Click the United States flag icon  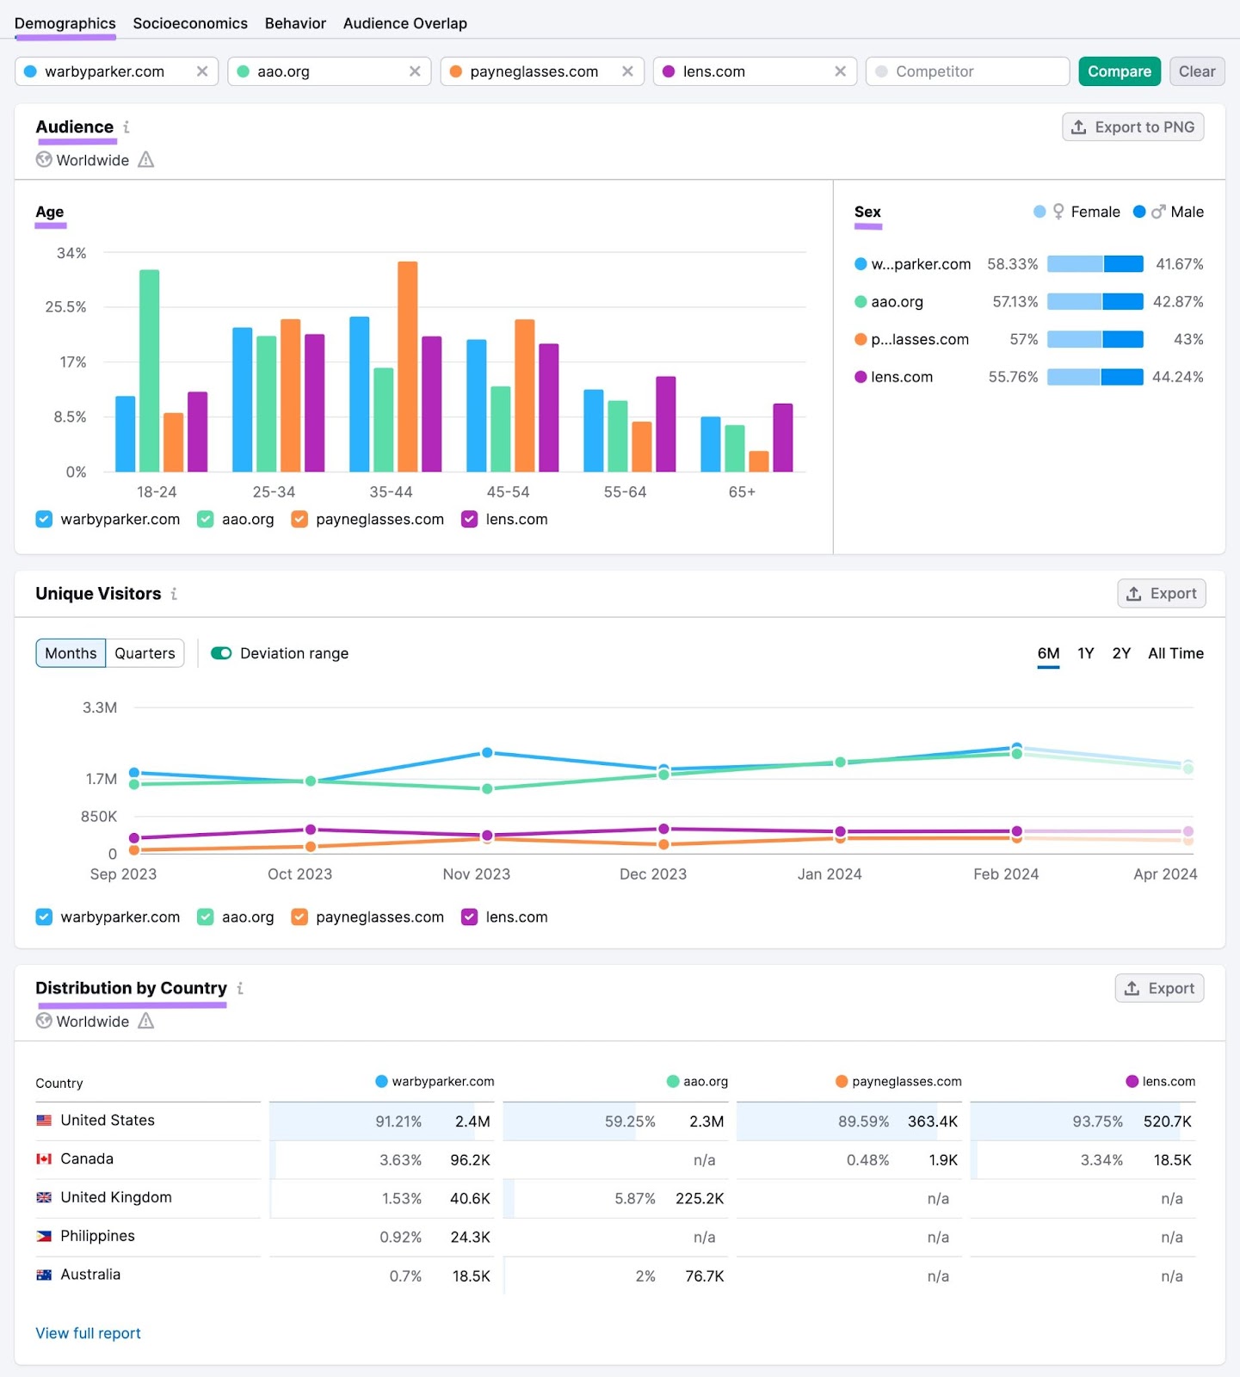[44, 1121]
